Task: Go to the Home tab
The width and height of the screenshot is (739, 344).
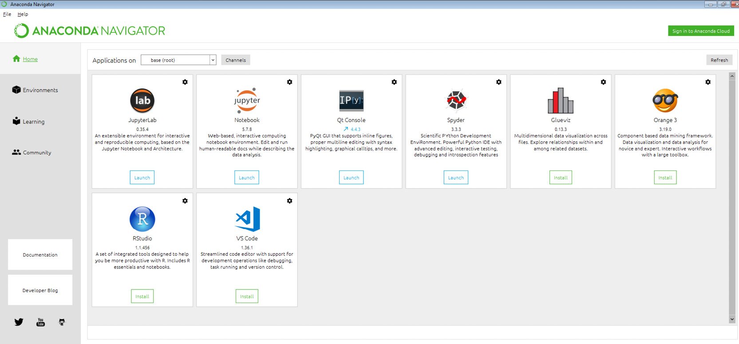Action: point(30,59)
